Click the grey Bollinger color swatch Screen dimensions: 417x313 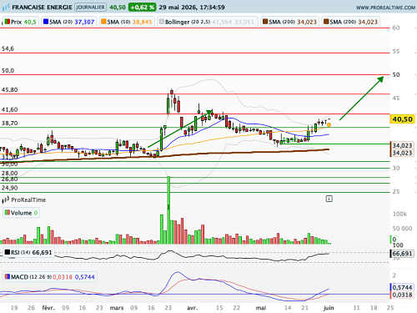(162, 22)
